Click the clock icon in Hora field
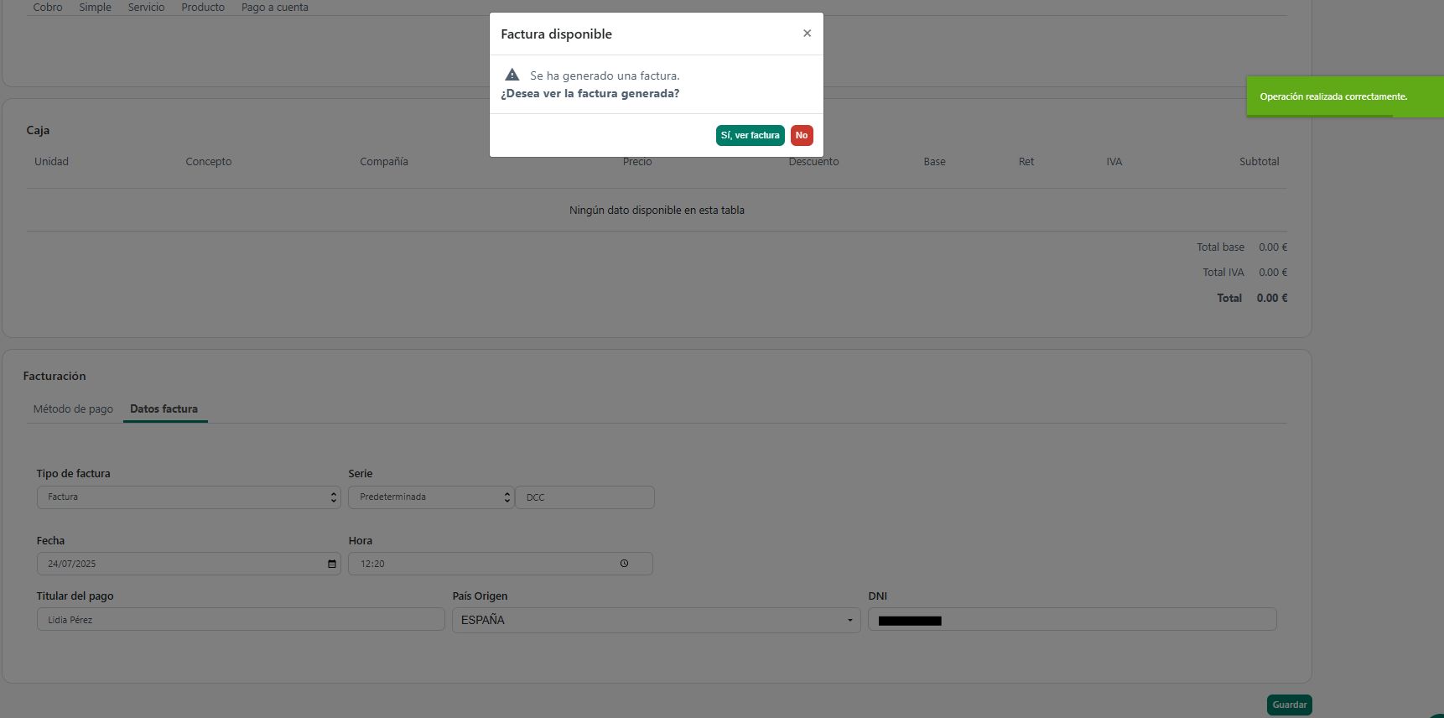This screenshot has width=1444, height=718. click(624, 564)
